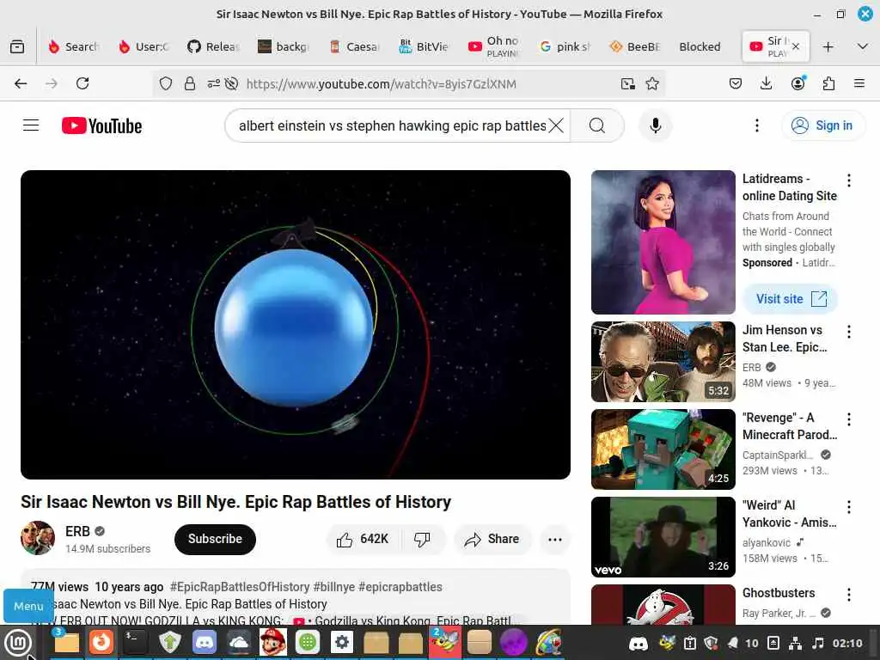Screen dimensions: 880x660
Task: Share the Newton vs Bill Nye video
Action: (492, 539)
